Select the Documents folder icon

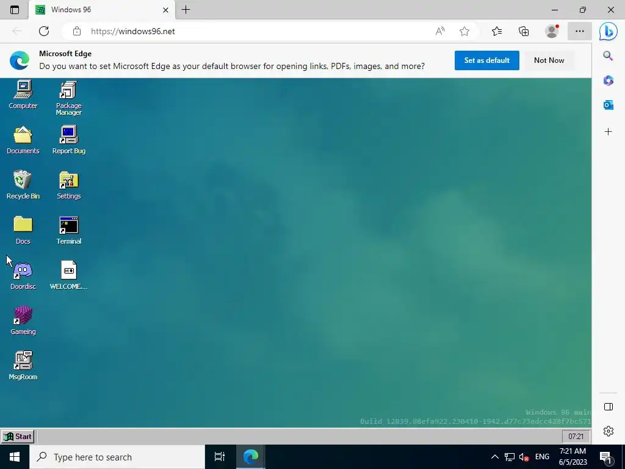point(23,140)
